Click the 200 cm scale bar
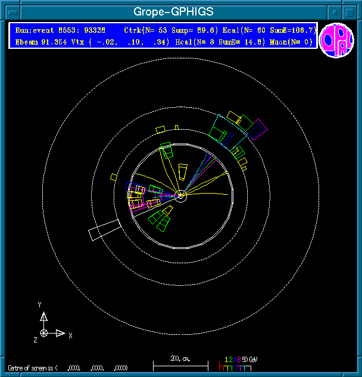The image size is (362, 377). coord(180,363)
